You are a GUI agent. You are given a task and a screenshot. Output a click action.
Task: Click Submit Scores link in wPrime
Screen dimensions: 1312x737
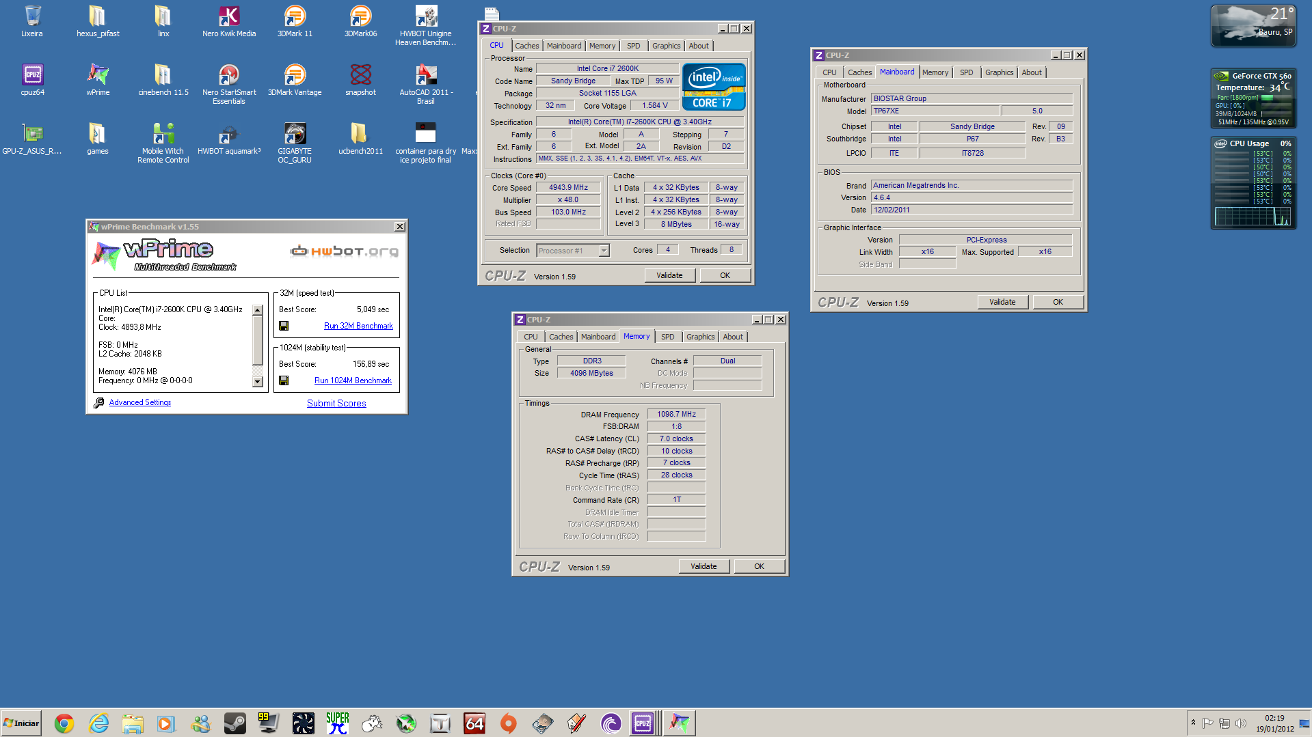coord(336,403)
